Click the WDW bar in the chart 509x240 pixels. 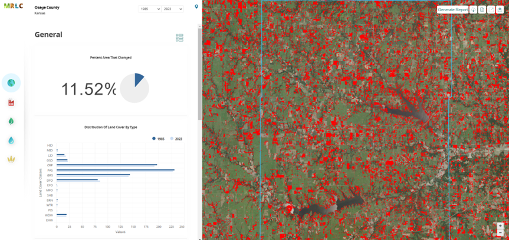coord(61,215)
